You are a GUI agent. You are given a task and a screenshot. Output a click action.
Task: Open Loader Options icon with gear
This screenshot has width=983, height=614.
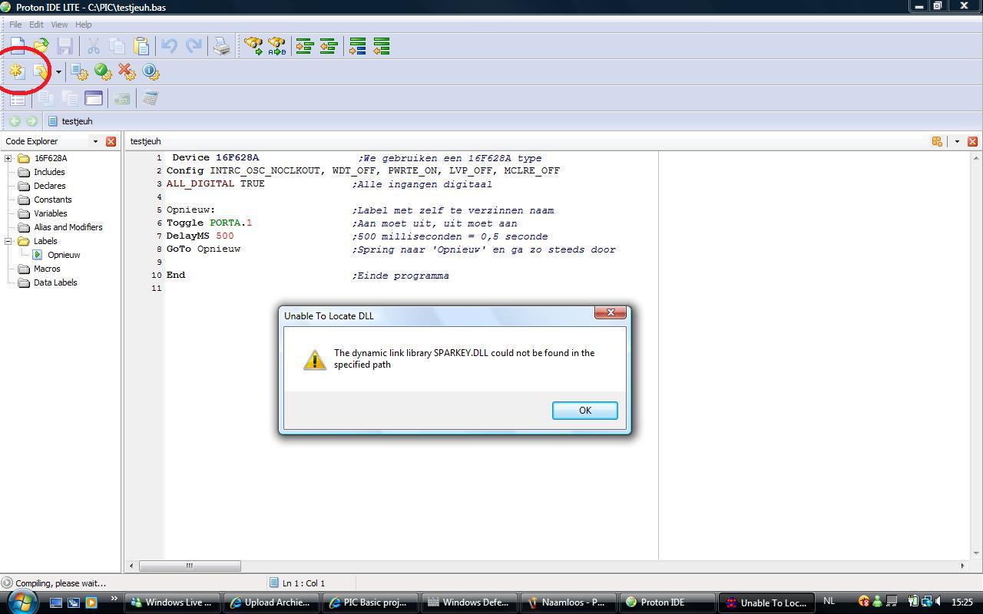[79, 72]
